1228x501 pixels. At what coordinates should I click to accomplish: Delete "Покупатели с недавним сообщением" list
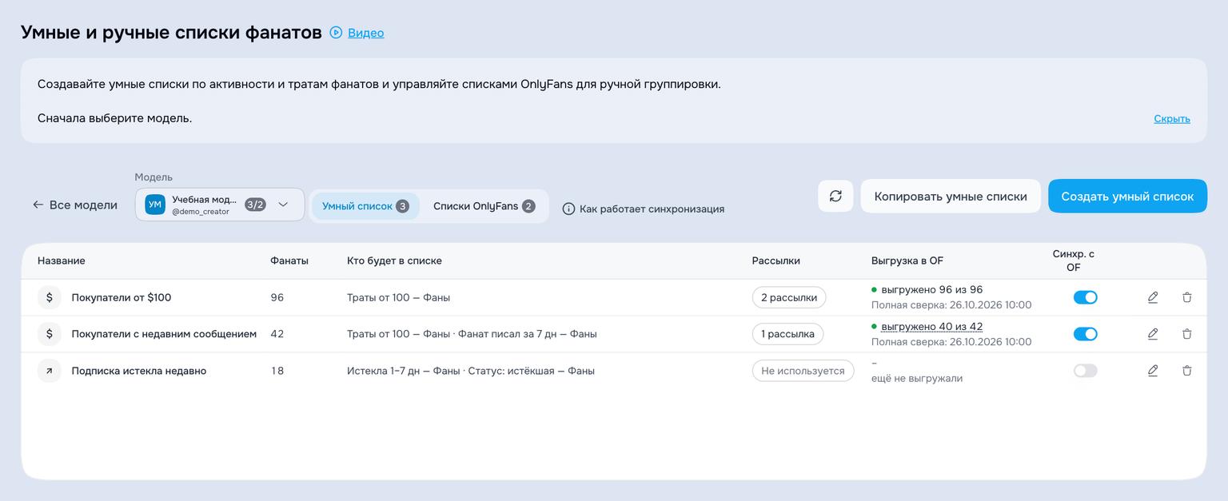click(1187, 334)
